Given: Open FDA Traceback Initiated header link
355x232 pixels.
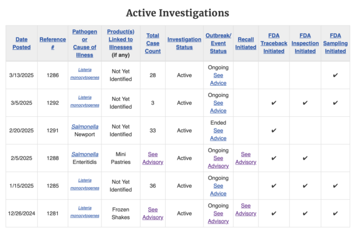Looking at the screenshot, I should 273,43.
